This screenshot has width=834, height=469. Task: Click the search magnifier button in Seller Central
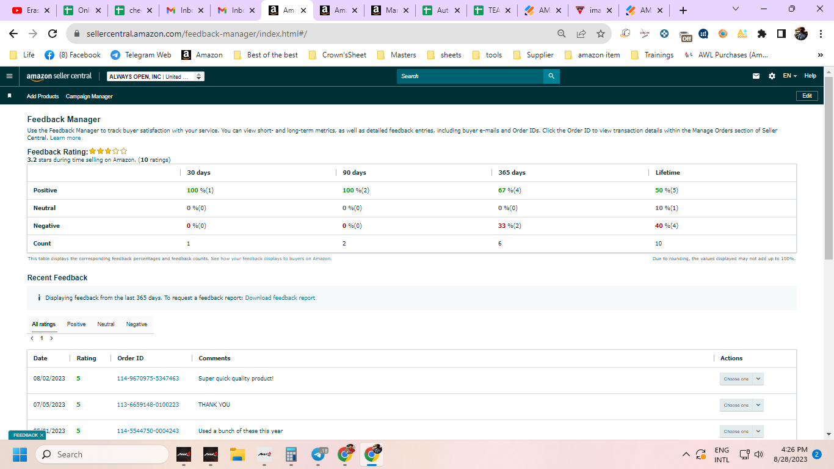coord(551,76)
